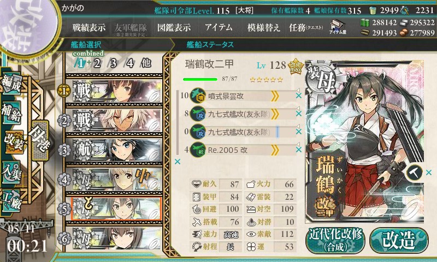Image resolution: width=437 pixels, height=262 pixels.
Task: Click the 近代化改修(合成) modernization button
Action: (x=335, y=241)
